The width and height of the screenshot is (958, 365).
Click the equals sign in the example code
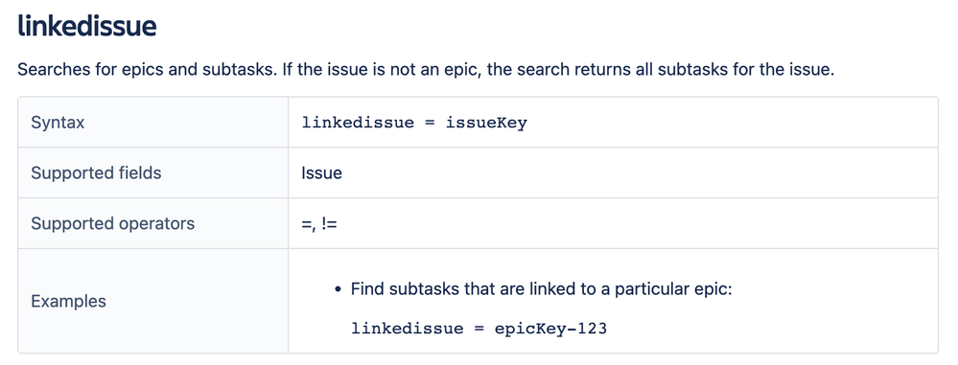479,329
